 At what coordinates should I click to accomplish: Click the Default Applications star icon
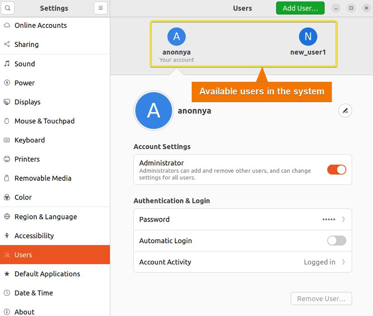(x=7, y=274)
